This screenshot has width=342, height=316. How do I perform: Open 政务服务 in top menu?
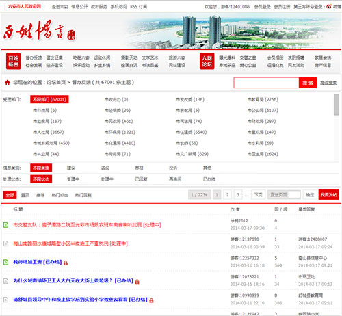click(x=99, y=7)
